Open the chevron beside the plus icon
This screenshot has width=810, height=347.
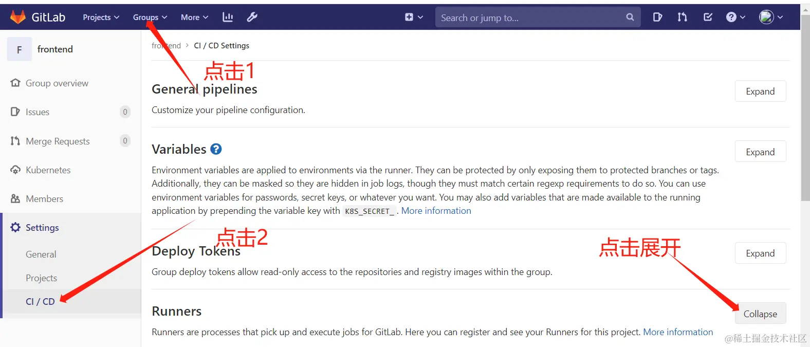420,17
